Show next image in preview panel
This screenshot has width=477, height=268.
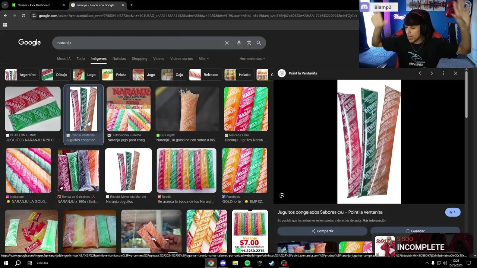tap(432, 73)
